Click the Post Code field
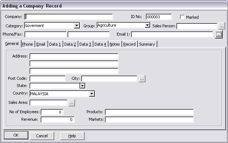 click(x=47, y=79)
